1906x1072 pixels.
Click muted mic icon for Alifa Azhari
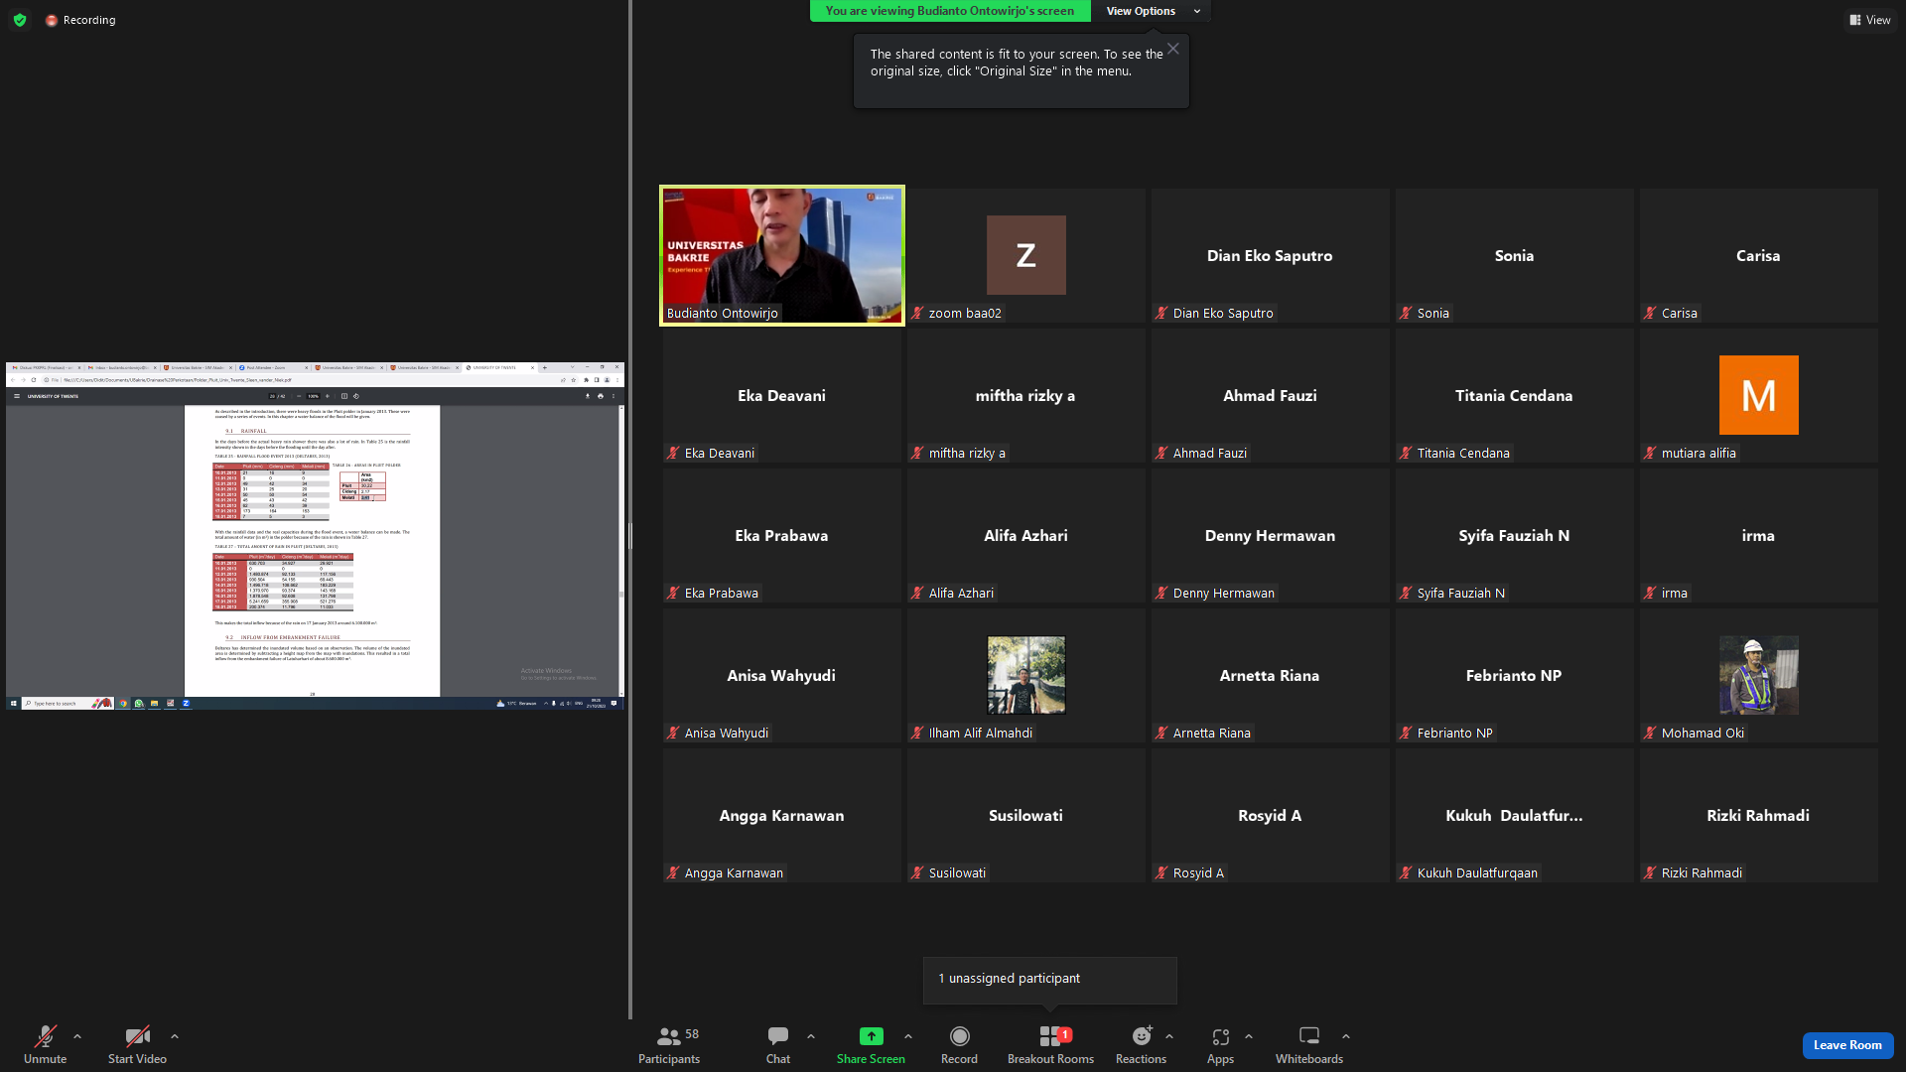[917, 593]
